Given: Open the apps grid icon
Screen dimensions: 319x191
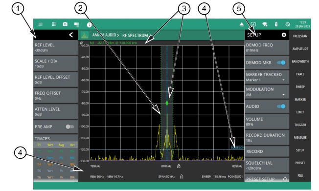Looking at the screenshot, I should coord(53,24).
